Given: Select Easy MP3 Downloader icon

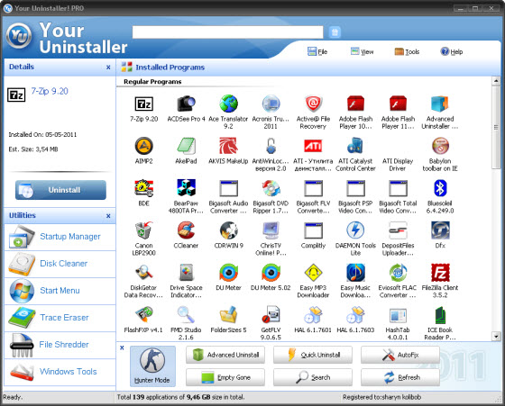Looking at the screenshot, I should point(313,272).
